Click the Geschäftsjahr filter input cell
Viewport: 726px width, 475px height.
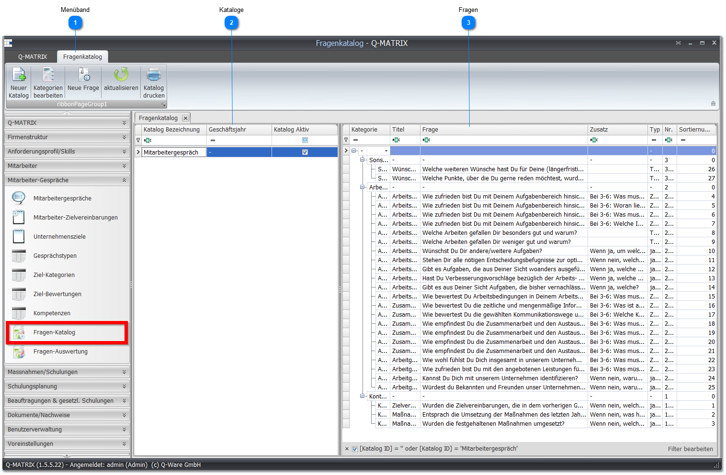coord(239,140)
